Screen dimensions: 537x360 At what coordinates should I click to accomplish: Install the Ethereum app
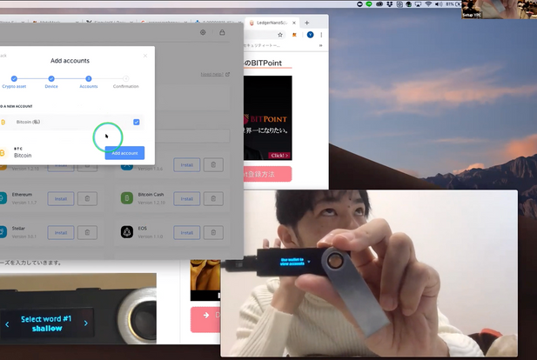click(x=61, y=199)
